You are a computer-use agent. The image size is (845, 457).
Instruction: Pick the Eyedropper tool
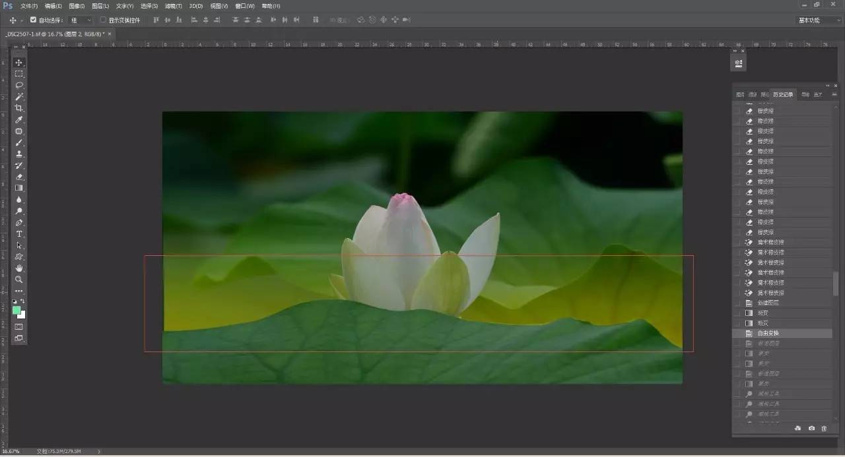tap(19, 119)
